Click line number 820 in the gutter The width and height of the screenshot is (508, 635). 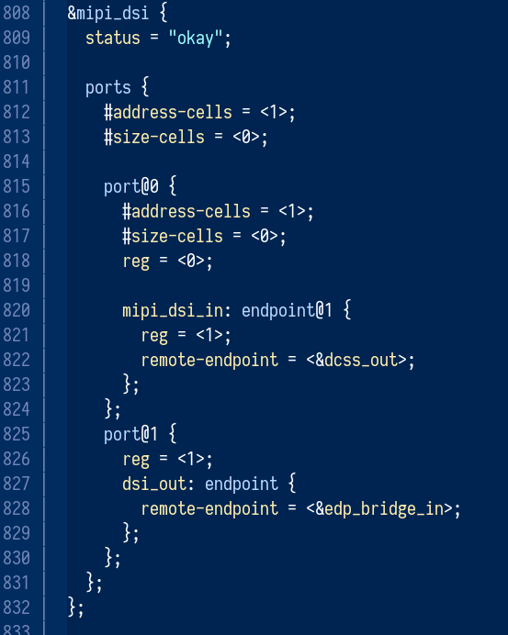coord(17,310)
